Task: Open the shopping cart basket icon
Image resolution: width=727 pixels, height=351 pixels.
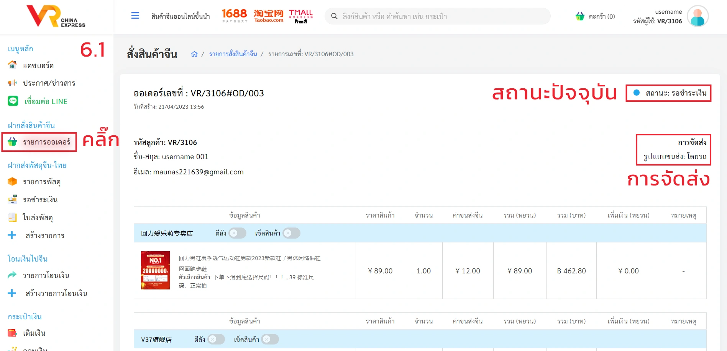Action: coord(580,16)
